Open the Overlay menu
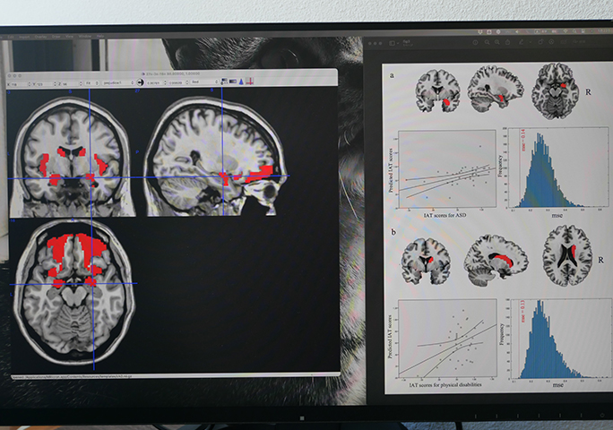The image size is (613, 430). (x=40, y=37)
